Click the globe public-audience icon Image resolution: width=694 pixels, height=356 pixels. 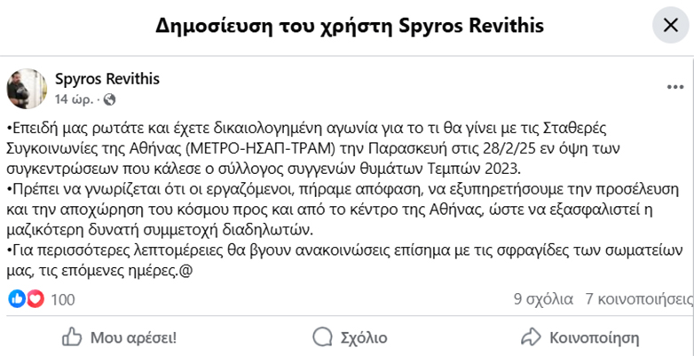(x=109, y=99)
